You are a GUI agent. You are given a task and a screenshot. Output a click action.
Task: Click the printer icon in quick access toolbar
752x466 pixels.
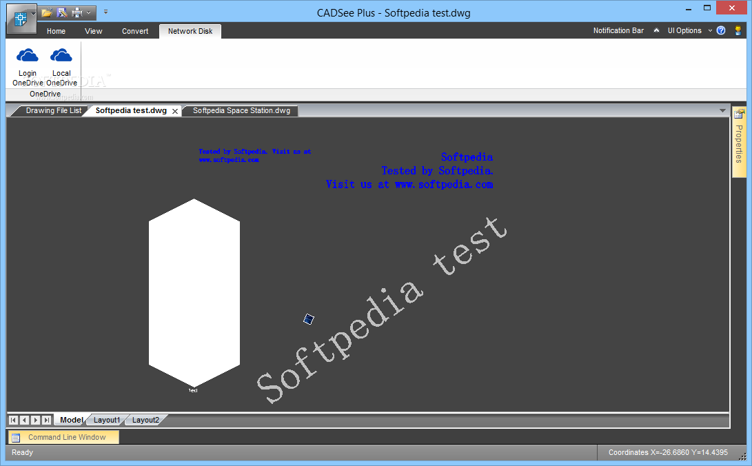(x=77, y=12)
